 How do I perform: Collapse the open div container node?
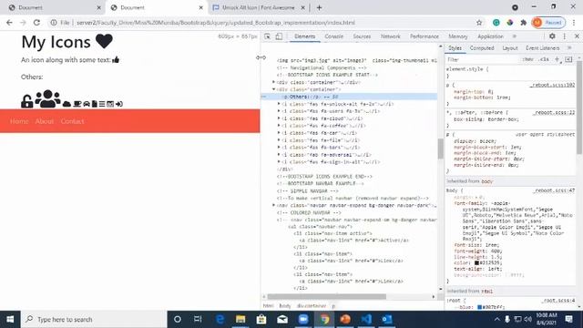(x=274, y=89)
